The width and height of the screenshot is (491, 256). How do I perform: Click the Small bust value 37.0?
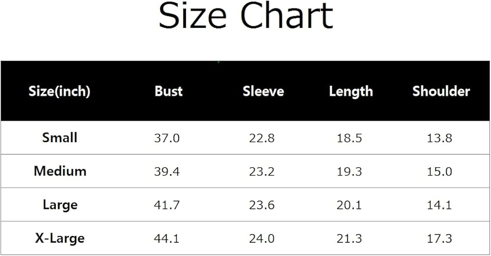167,138
